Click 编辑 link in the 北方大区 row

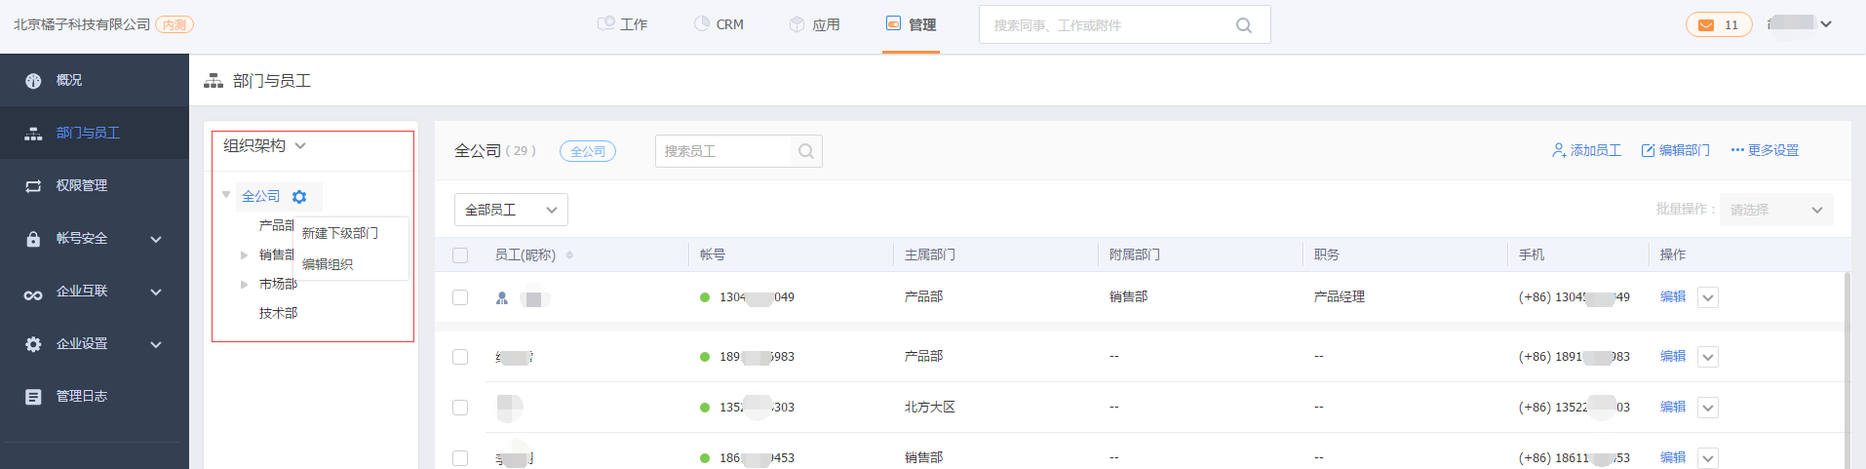(x=1673, y=408)
